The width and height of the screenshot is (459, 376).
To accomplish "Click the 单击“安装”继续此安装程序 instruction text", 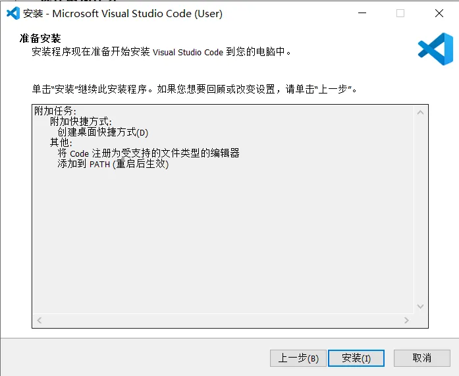I will pyautogui.click(x=194, y=89).
